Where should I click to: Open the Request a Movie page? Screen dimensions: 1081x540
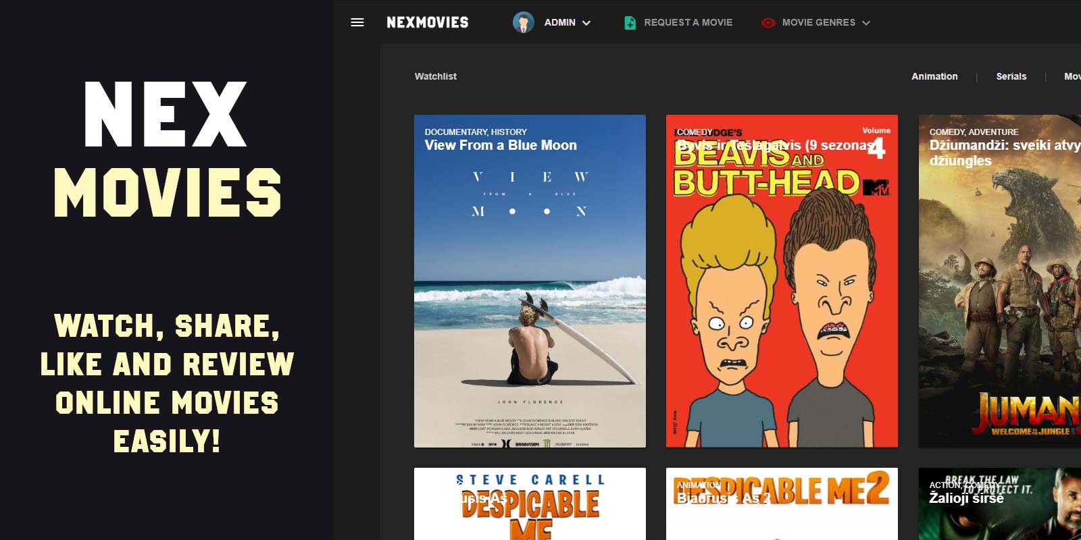coord(688,22)
